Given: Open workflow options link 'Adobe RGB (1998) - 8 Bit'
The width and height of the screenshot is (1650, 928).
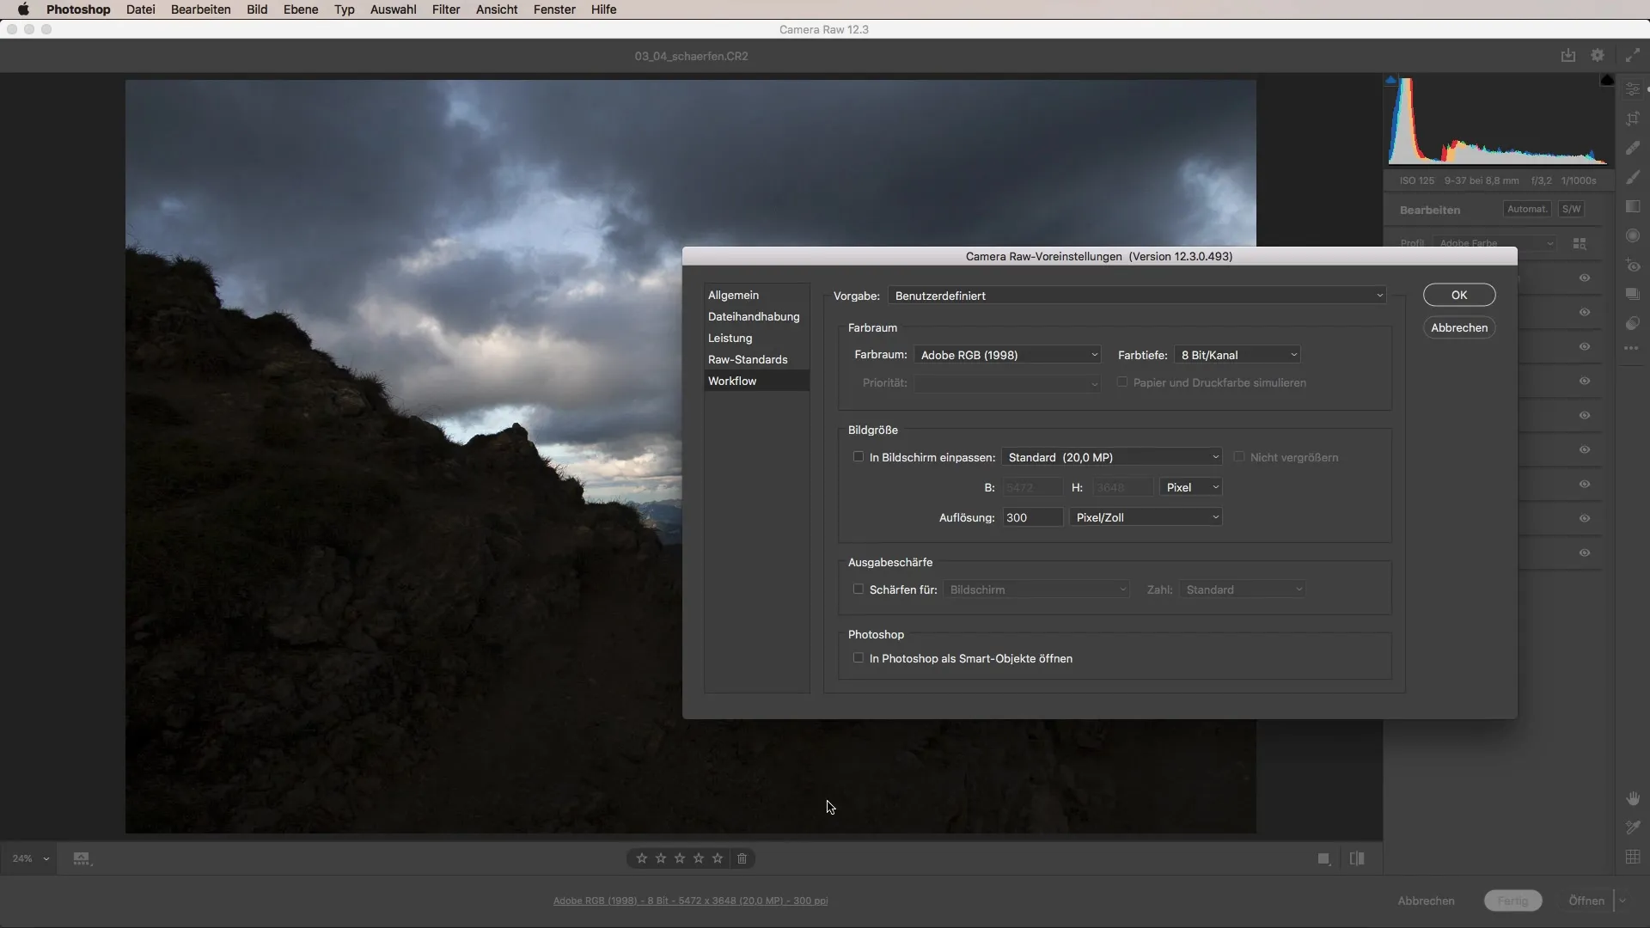Looking at the screenshot, I should (x=691, y=901).
